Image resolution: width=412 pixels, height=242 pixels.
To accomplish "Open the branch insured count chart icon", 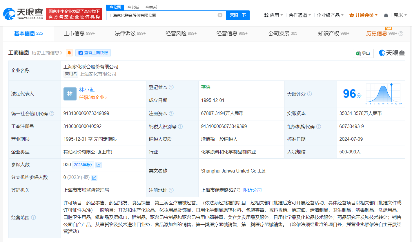I will pos(94,177).
